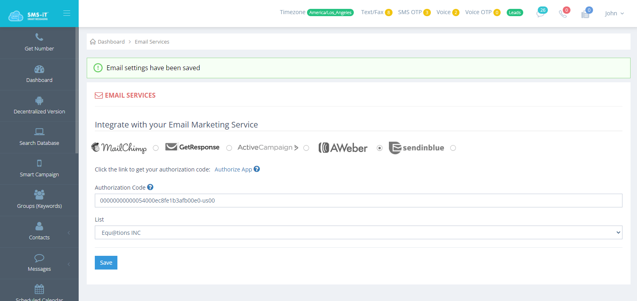637x301 pixels.
Task: Click the ActiveCampaign logo
Action: (x=268, y=148)
